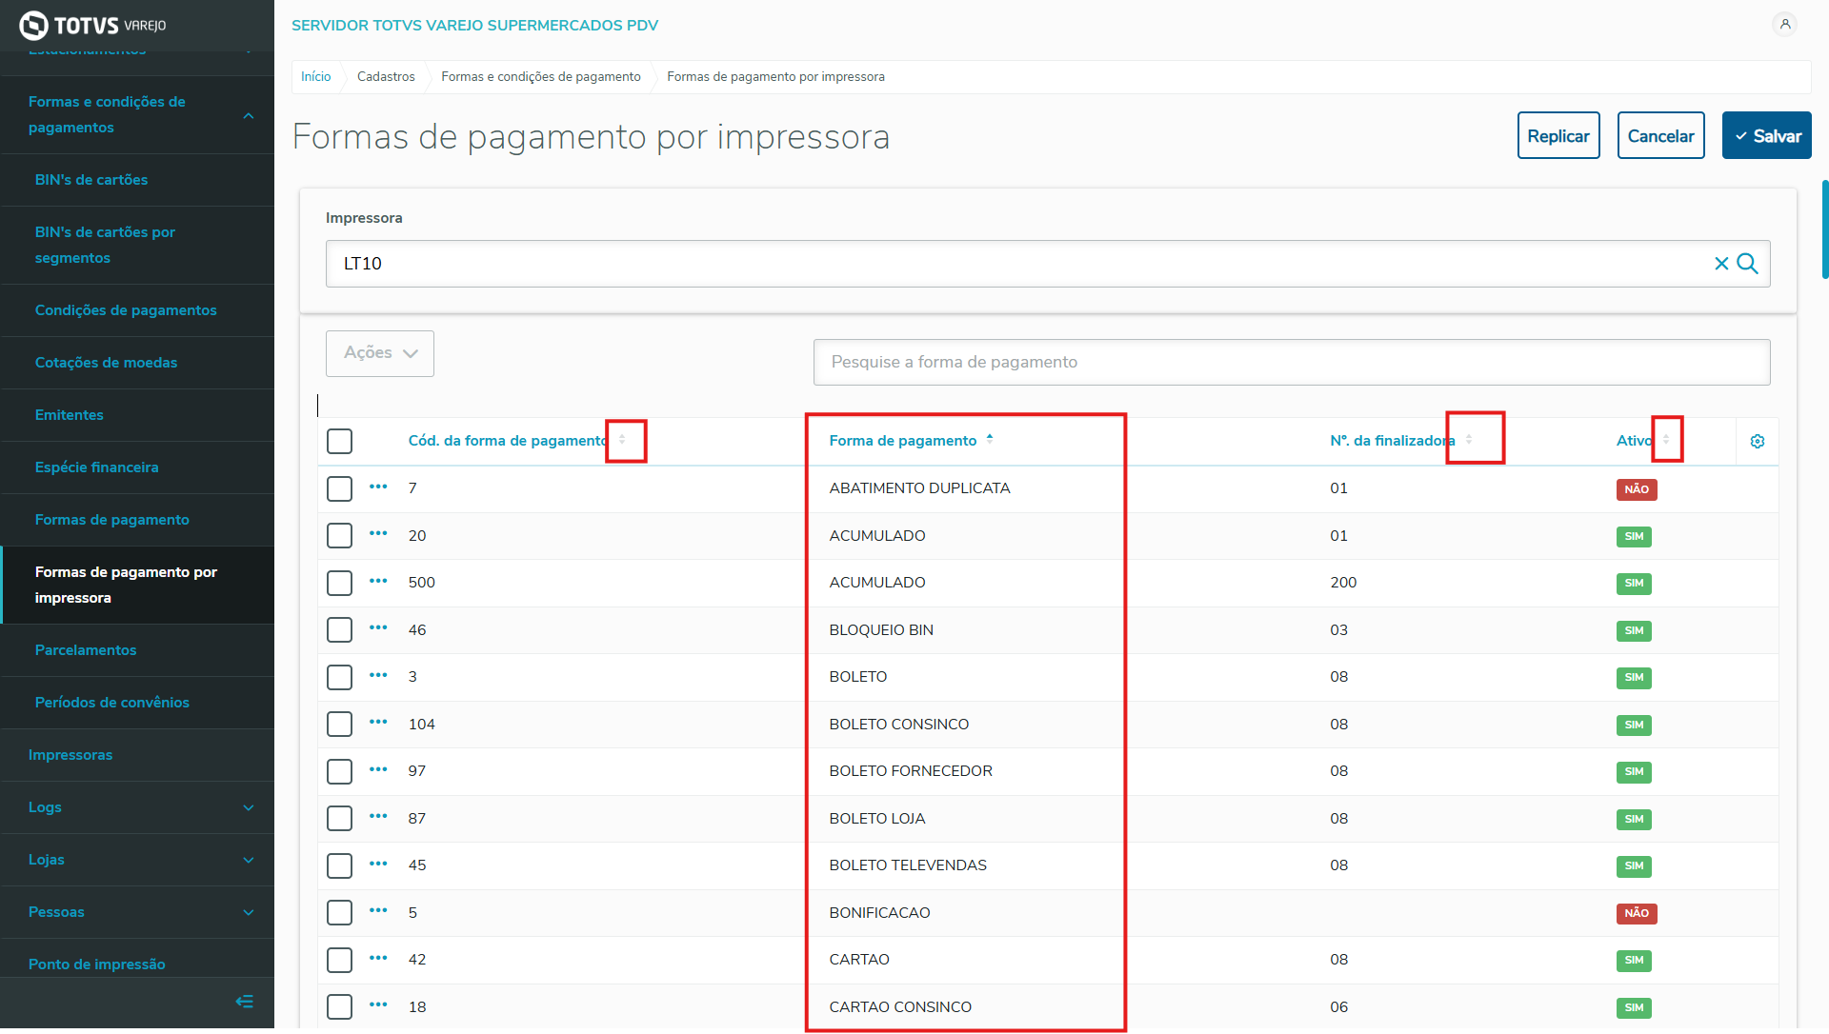Click the magnifier search icon in Impressora field

tap(1747, 264)
